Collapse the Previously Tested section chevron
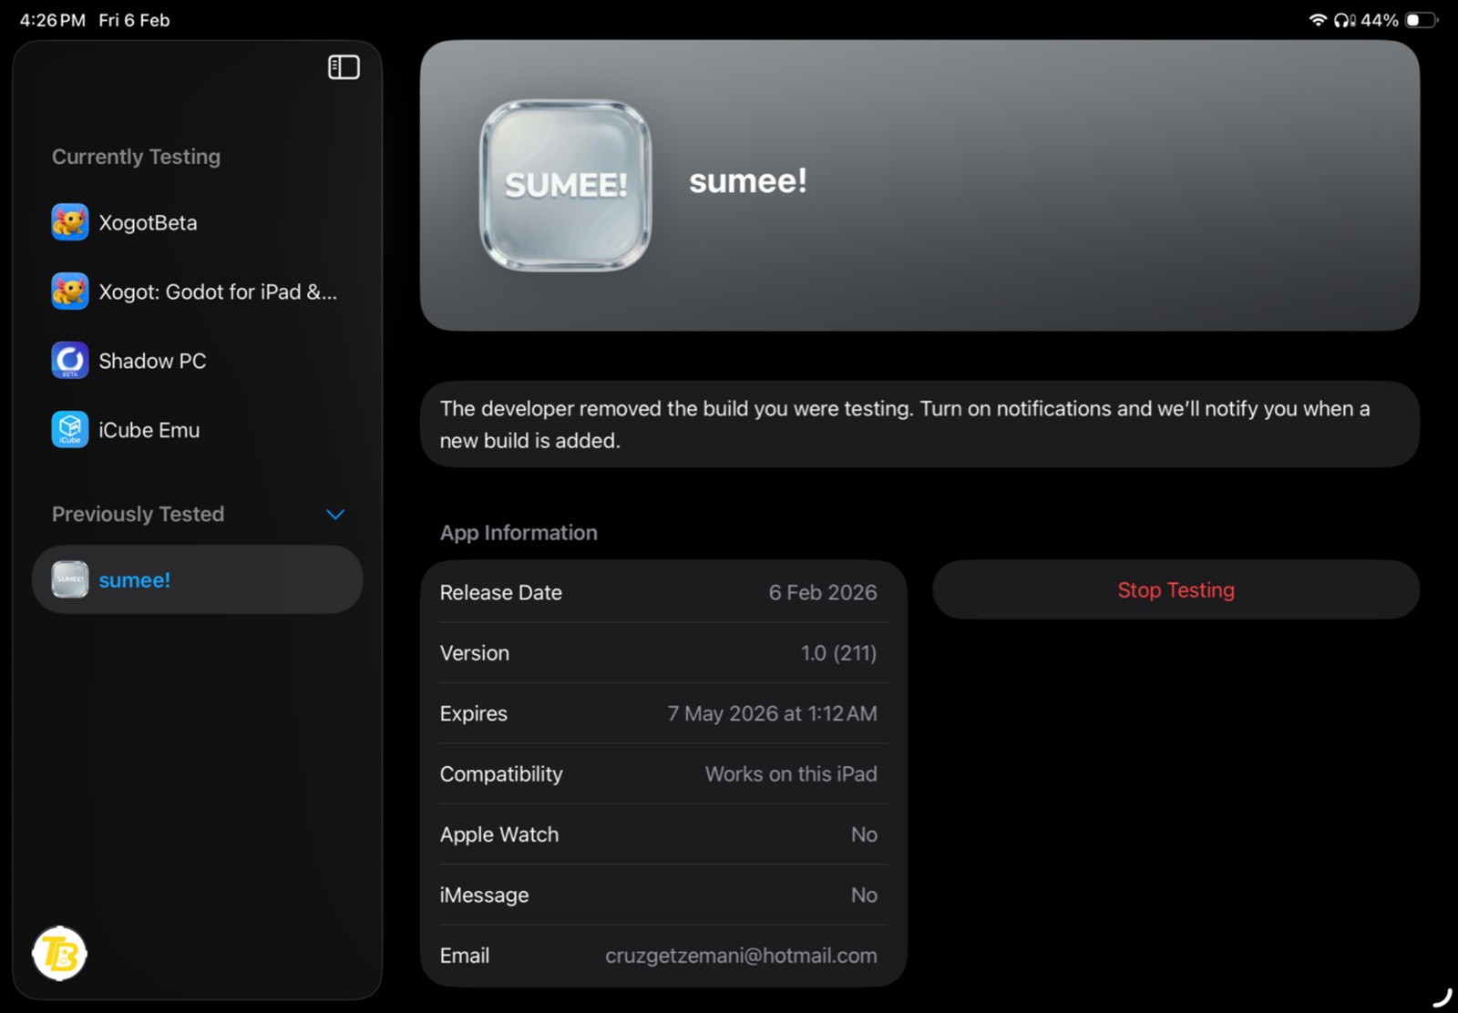1458x1013 pixels. tap(335, 515)
